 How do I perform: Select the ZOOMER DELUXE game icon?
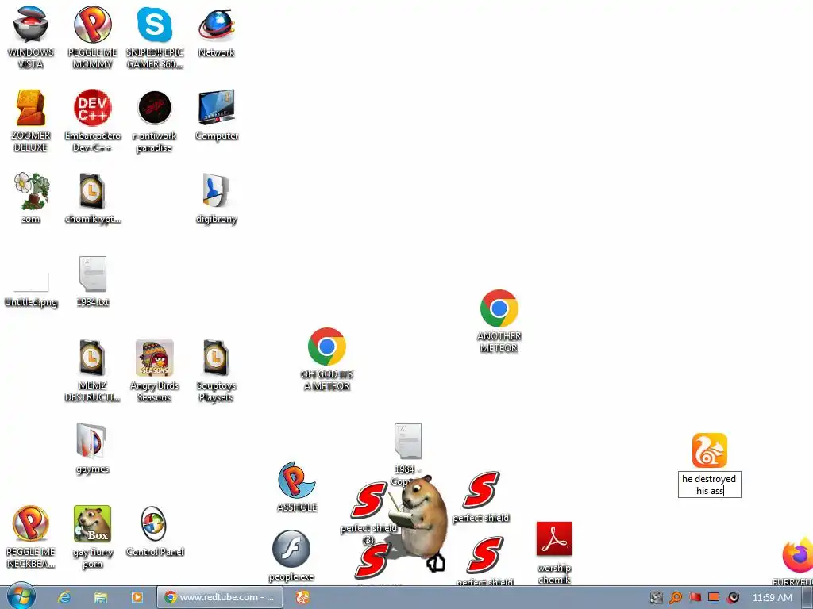click(31, 108)
